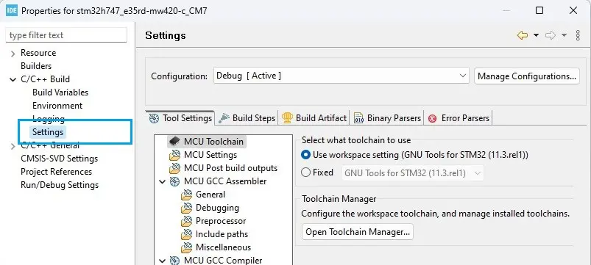591x265 pixels.
Task: Select the Tool Settings tab
Action: (180, 118)
